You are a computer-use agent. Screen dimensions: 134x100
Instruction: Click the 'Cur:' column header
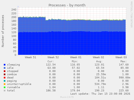(51, 61)
